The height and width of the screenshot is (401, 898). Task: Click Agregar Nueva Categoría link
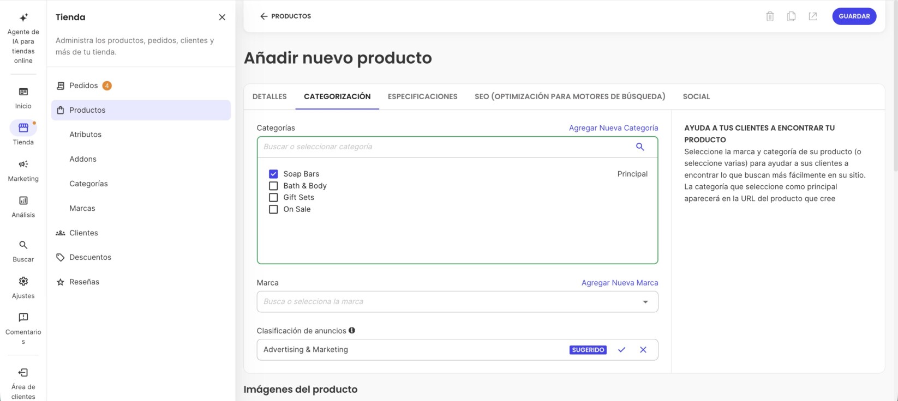(x=614, y=128)
